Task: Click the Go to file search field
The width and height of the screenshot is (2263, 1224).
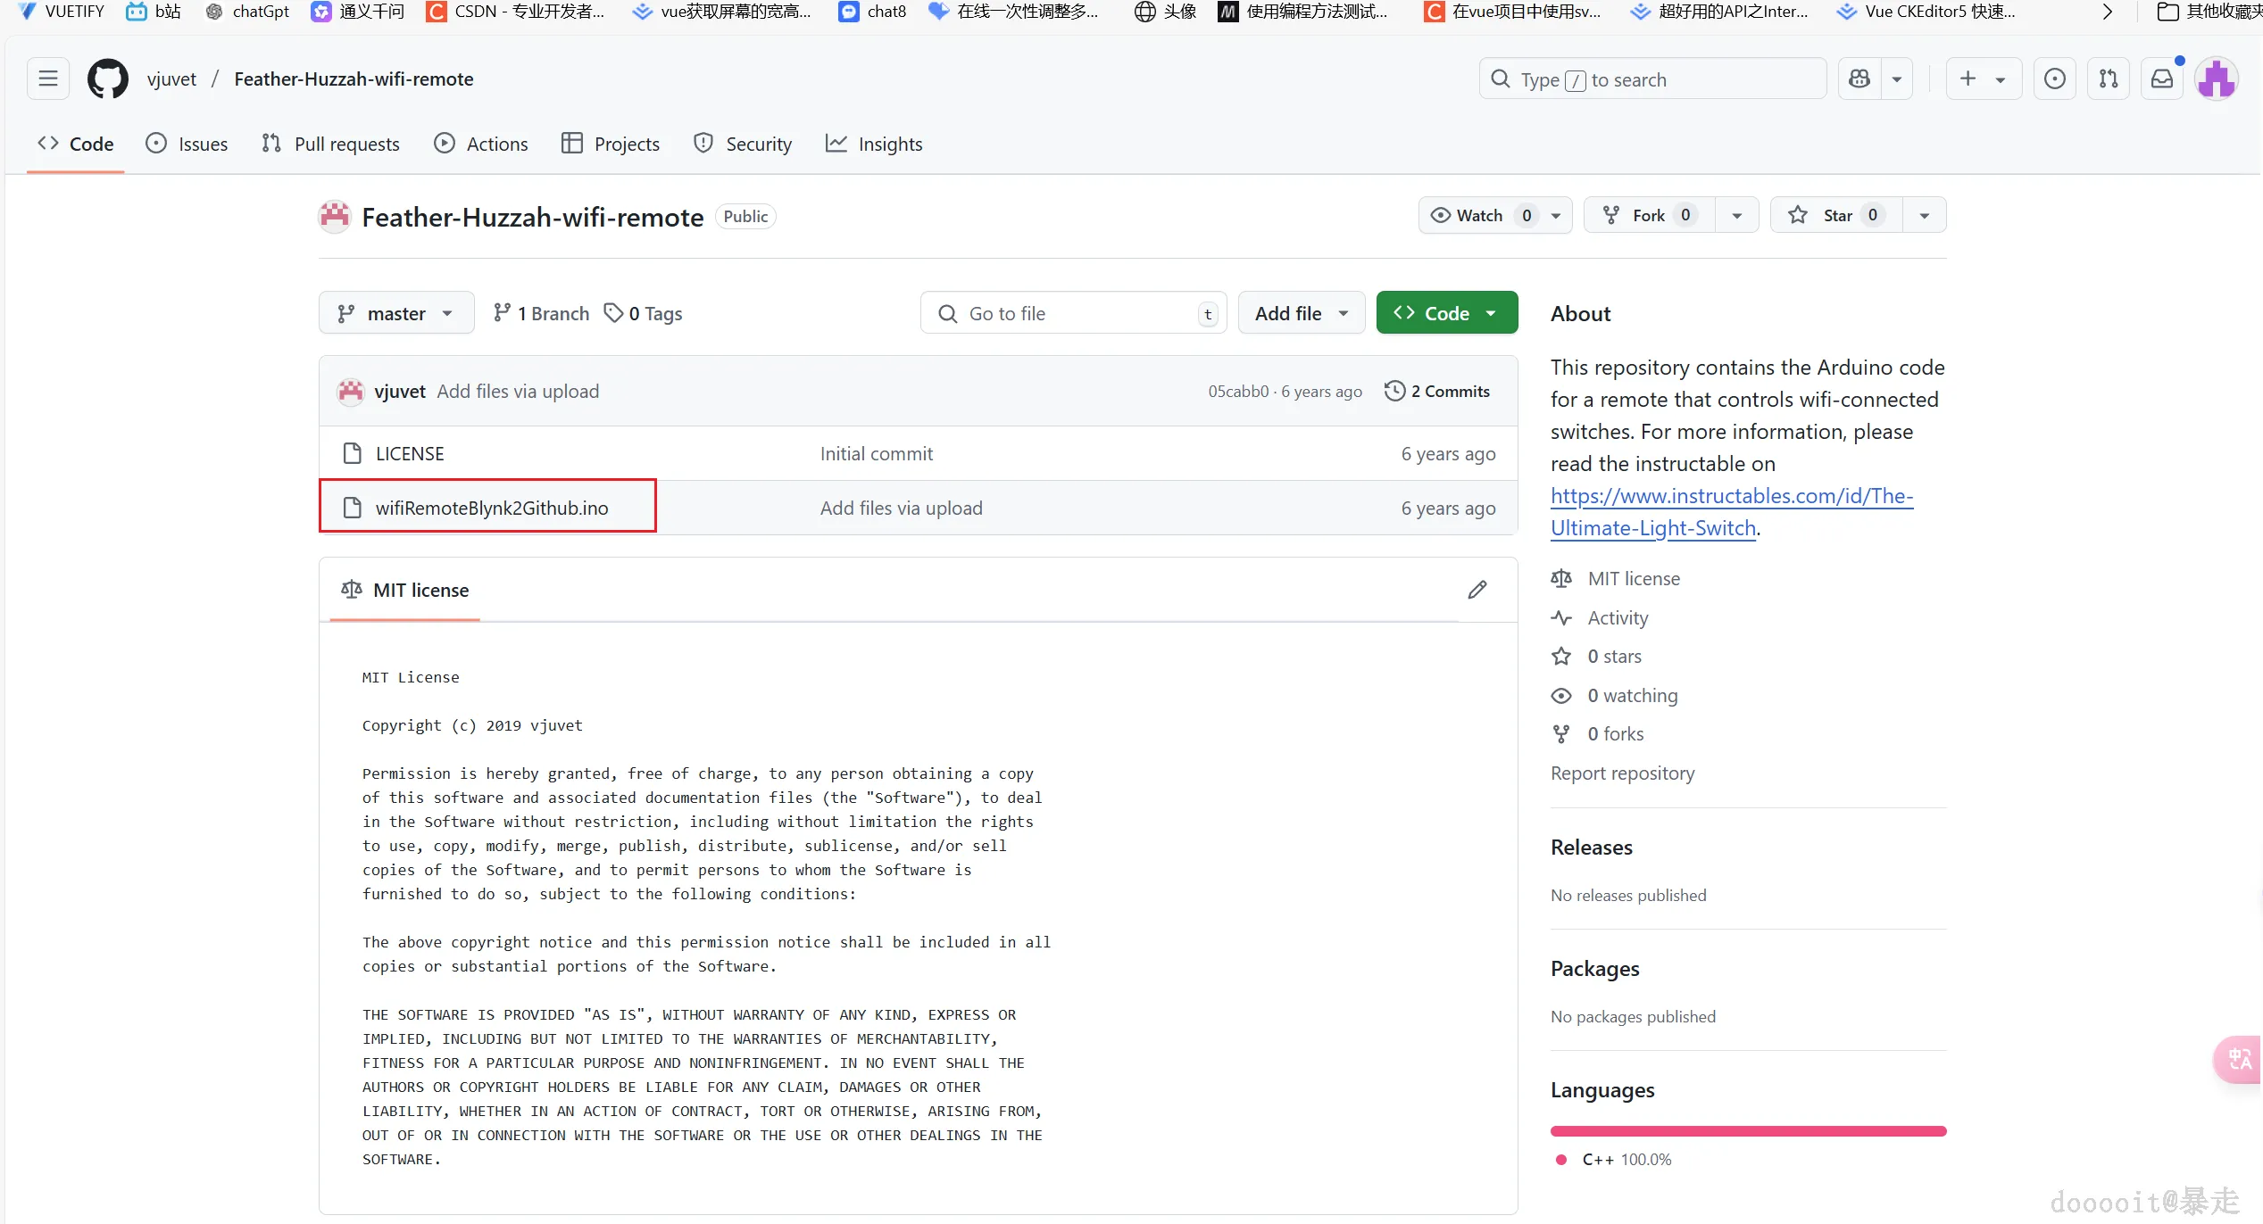Action: pyautogui.click(x=1071, y=313)
